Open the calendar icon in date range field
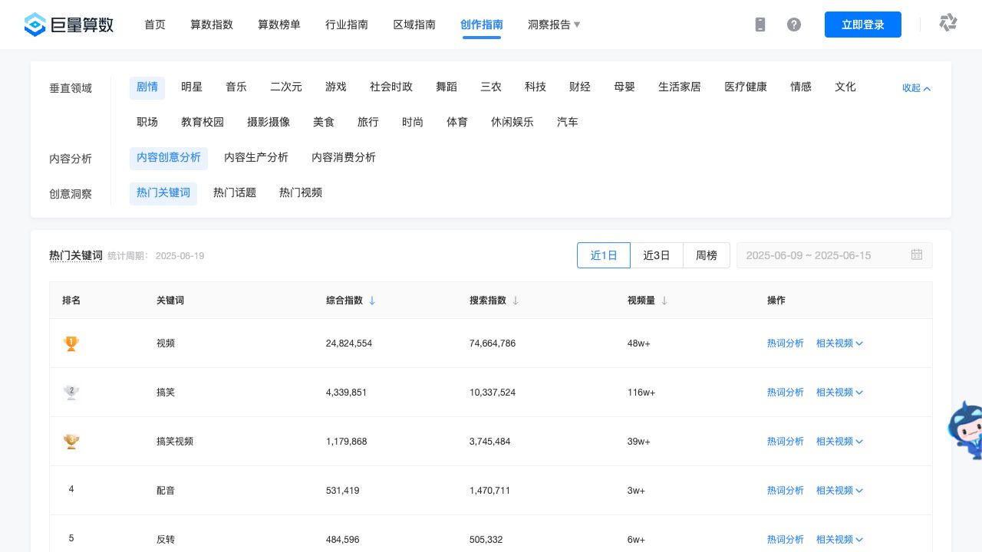 click(917, 255)
